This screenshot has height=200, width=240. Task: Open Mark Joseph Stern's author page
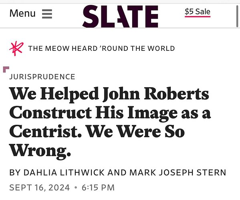(x=178, y=172)
